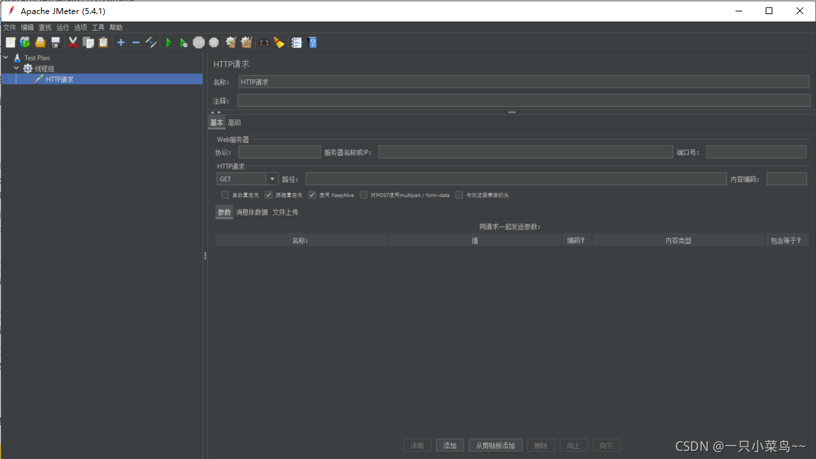Select the 参数 tab
816x459 pixels.
point(224,212)
